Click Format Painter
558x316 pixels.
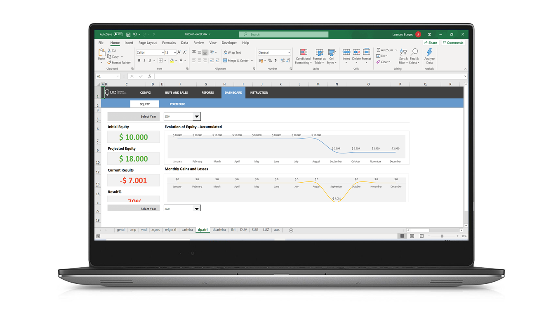119,63
